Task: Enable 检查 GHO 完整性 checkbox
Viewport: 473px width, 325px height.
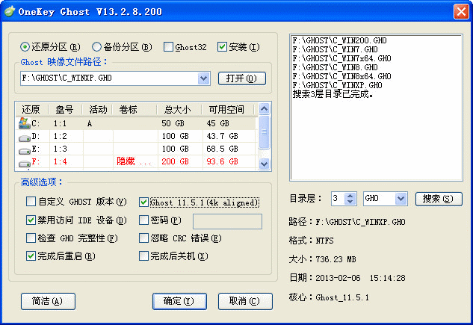Action: 31,238
